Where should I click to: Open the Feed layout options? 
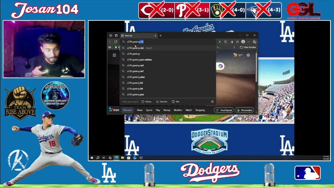click(x=224, y=110)
